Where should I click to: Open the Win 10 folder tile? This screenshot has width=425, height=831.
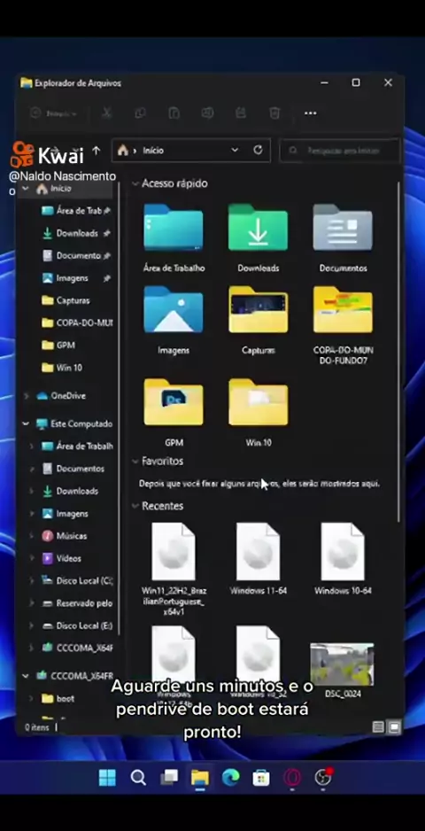(258, 412)
